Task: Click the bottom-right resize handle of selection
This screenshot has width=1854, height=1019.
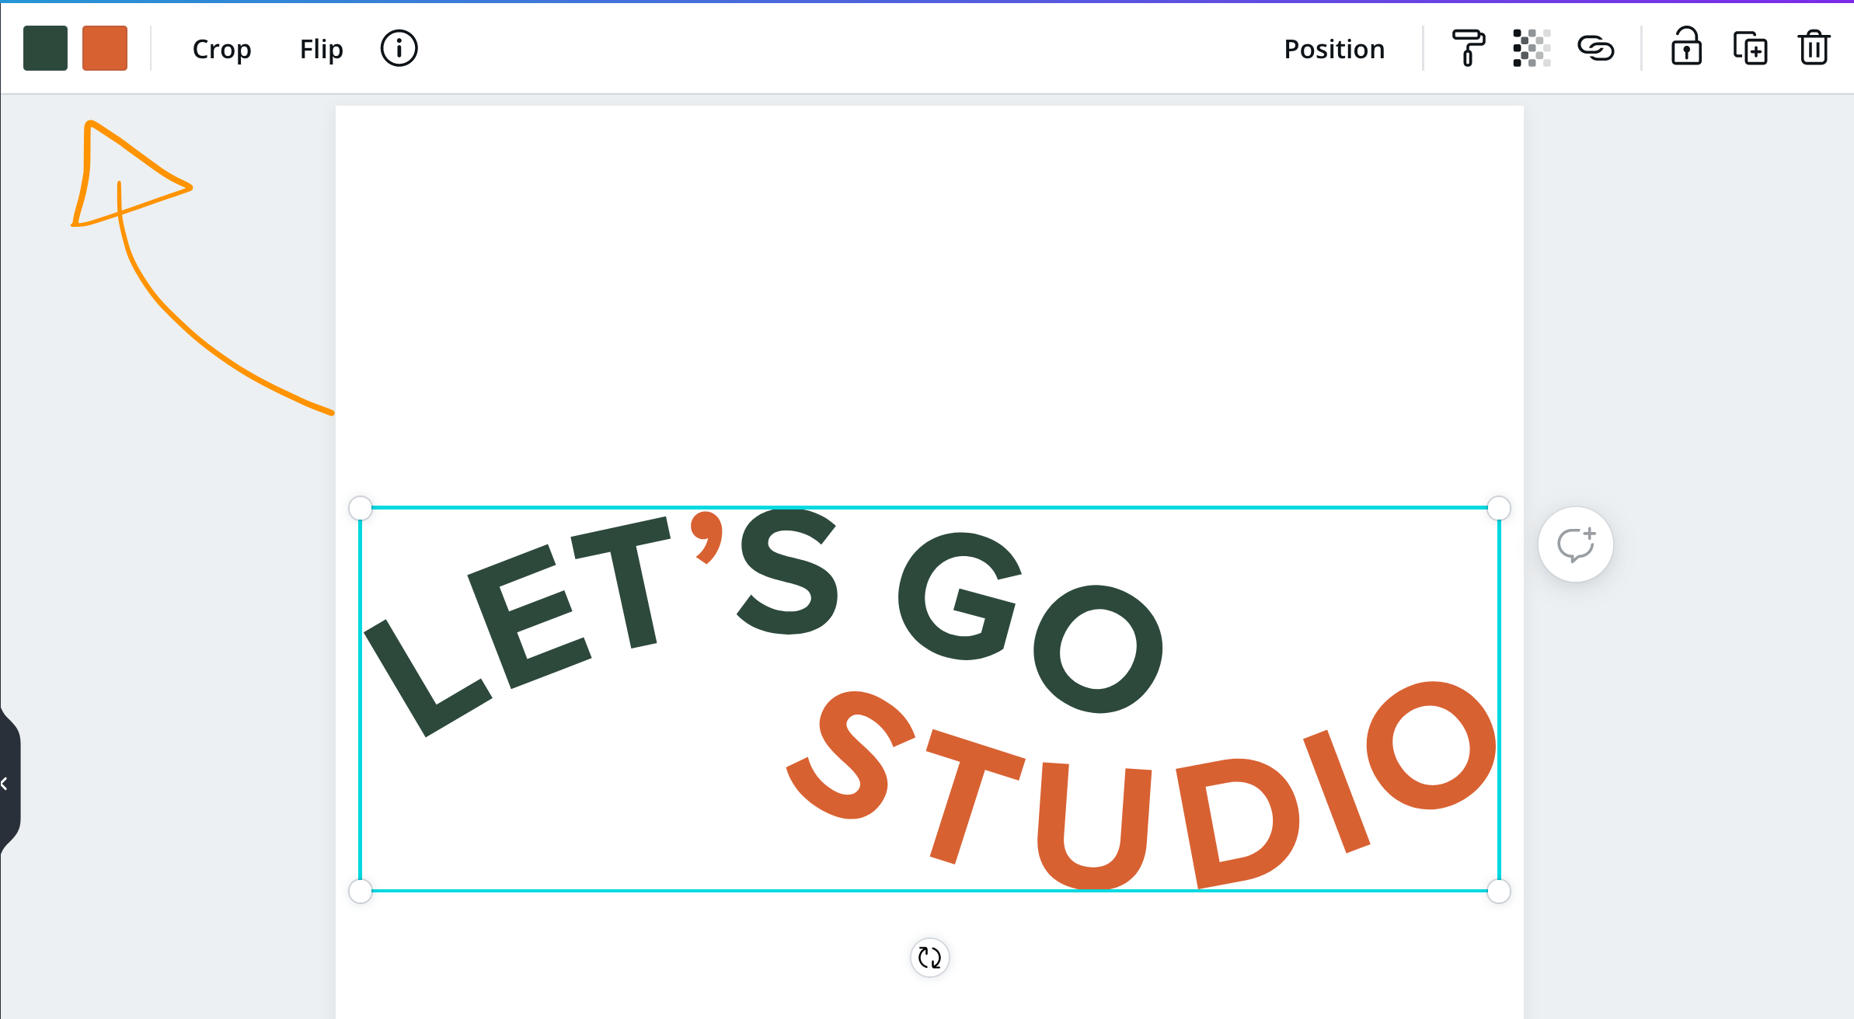Action: 1499,891
